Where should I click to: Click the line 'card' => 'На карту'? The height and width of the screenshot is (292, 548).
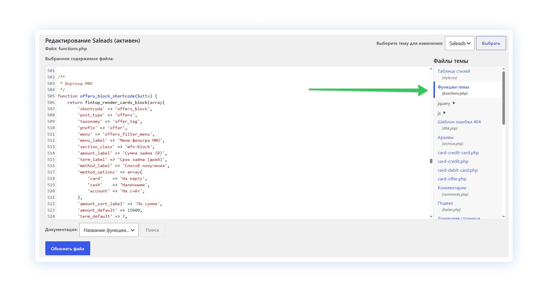(117, 178)
